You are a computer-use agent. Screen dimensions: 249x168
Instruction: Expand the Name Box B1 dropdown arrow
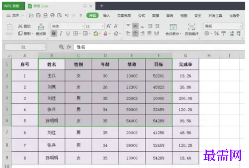tap(45, 47)
